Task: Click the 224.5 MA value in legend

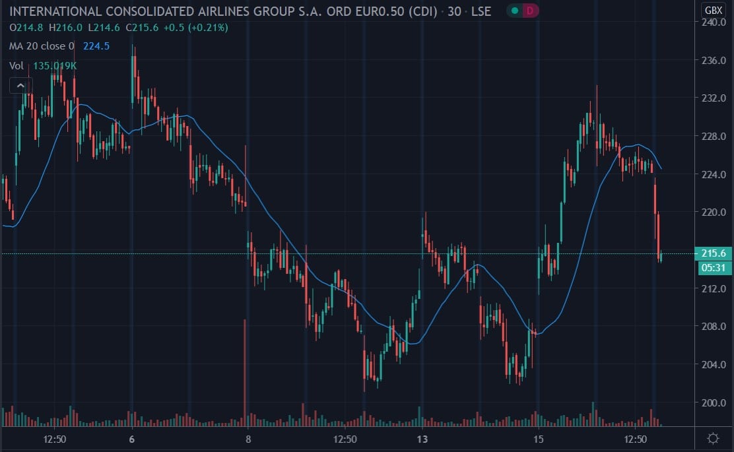Action: point(96,46)
